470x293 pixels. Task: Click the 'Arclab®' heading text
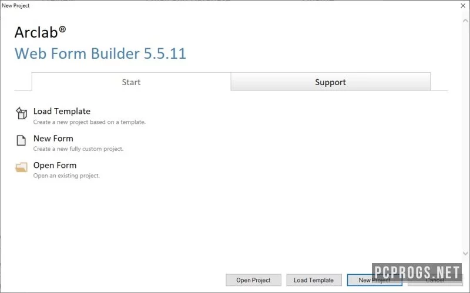(40, 32)
